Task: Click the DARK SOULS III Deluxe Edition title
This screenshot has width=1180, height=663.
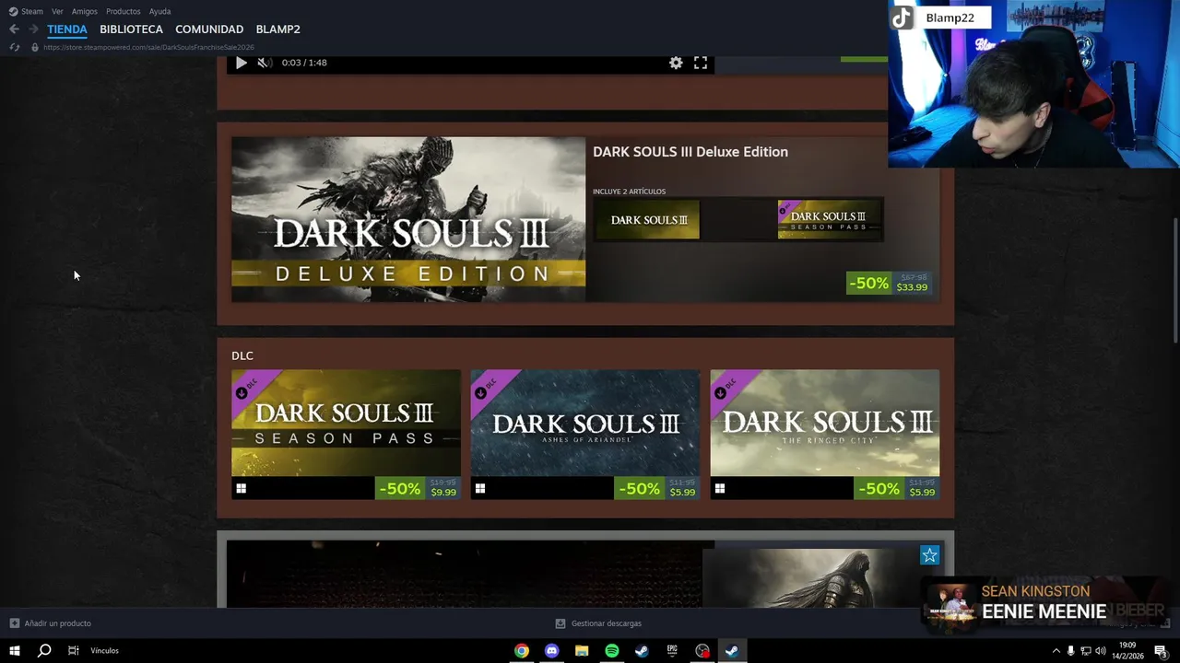Action: (x=690, y=152)
